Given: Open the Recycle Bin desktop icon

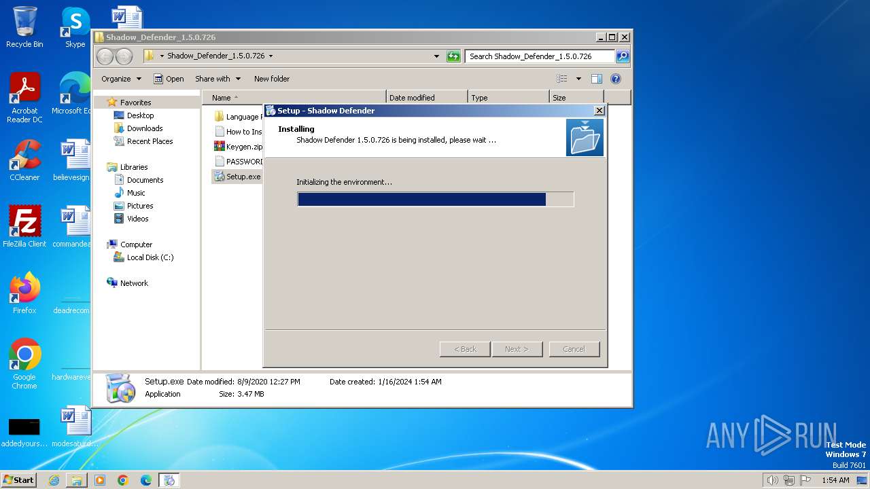Looking at the screenshot, I should 24,27.
